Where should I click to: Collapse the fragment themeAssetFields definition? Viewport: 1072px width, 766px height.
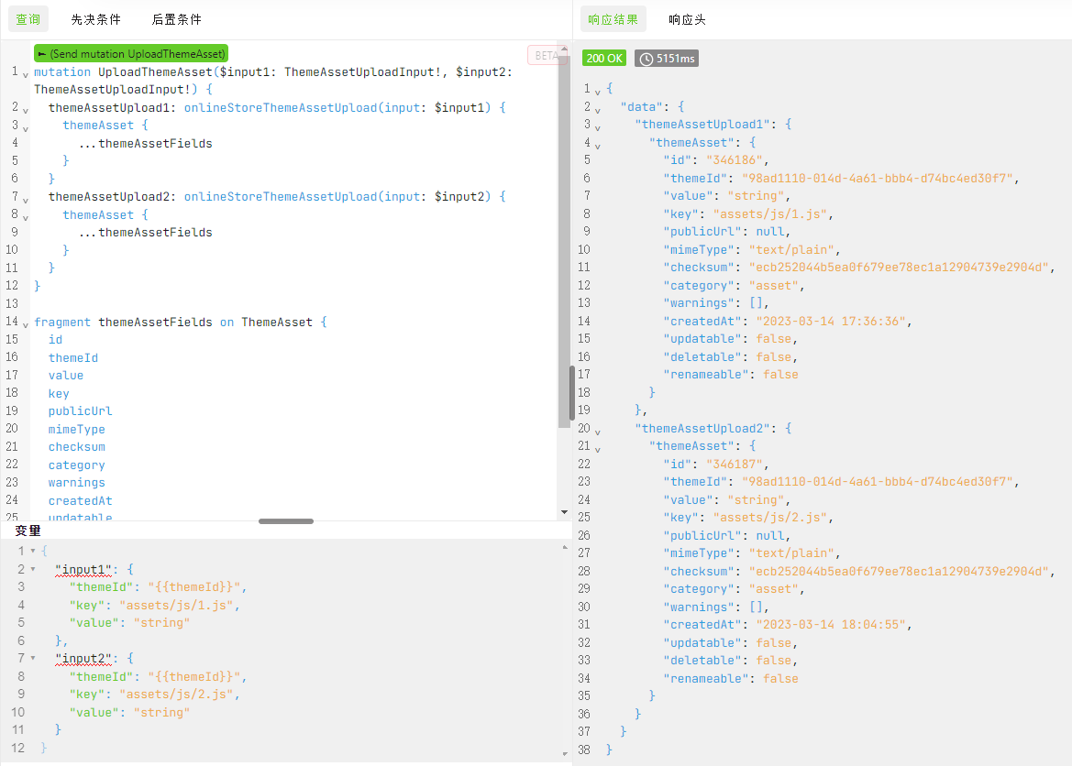pyautogui.click(x=26, y=323)
